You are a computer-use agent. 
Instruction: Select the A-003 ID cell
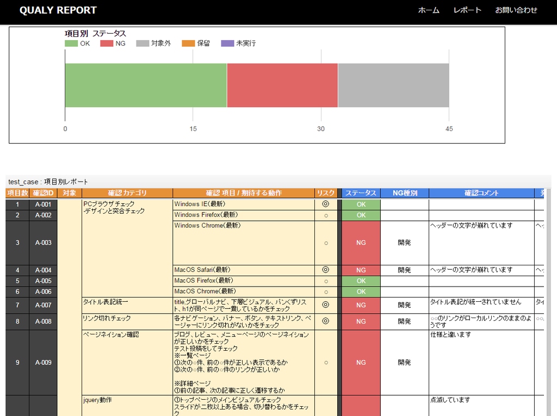click(x=43, y=243)
